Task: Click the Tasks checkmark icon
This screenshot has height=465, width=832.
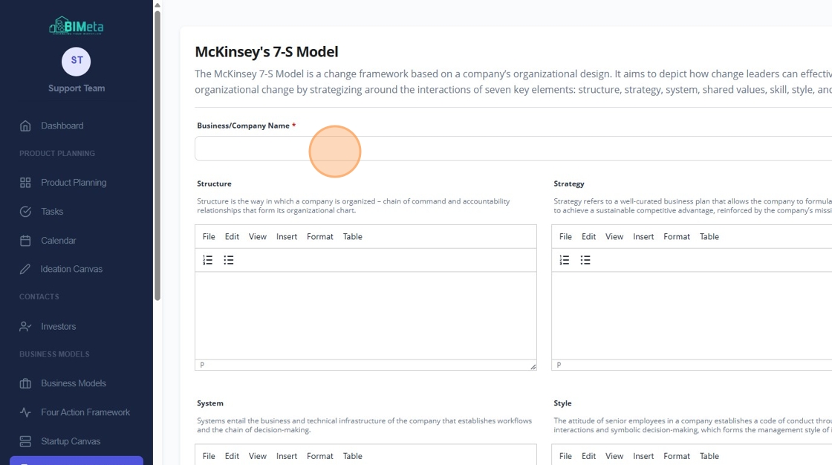Action: [25, 212]
